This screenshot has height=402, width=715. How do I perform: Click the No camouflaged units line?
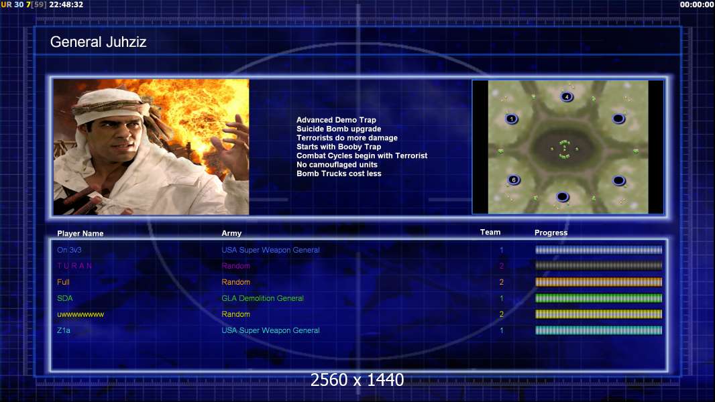click(x=337, y=164)
